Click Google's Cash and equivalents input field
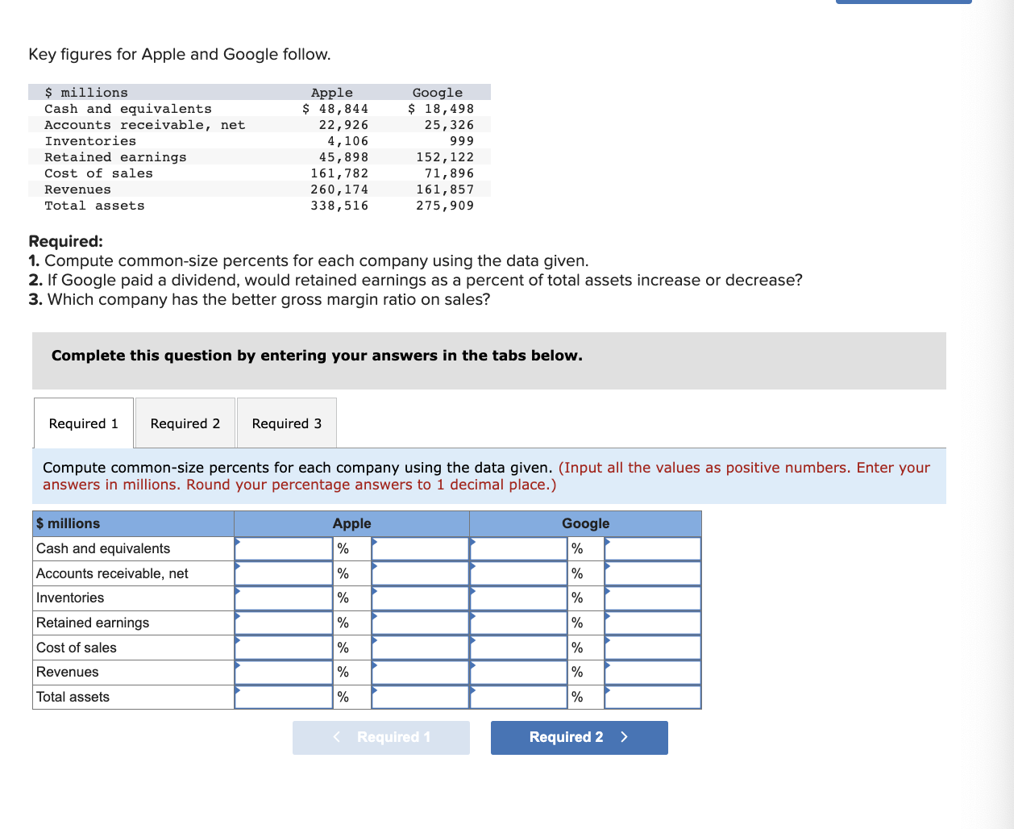1014x829 pixels. point(517,548)
